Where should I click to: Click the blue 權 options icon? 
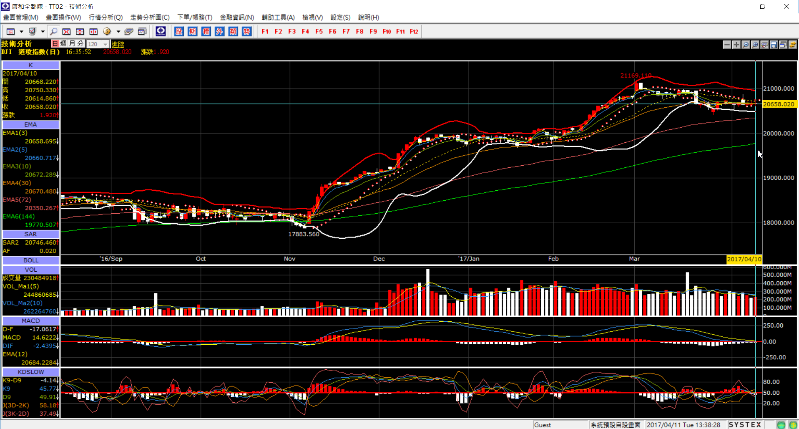[x=206, y=31]
